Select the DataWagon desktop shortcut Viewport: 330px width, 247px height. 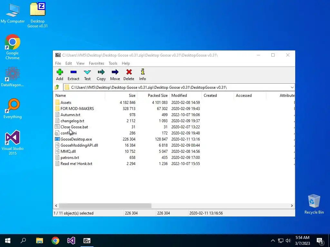pyautogui.click(x=13, y=77)
